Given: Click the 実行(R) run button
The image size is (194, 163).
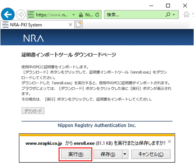Looking at the screenshot, I should pyautogui.click(x=76, y=154).
